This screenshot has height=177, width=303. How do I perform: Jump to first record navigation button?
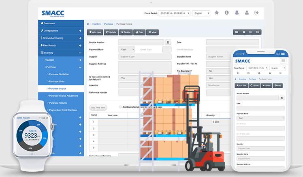(237, 32)
